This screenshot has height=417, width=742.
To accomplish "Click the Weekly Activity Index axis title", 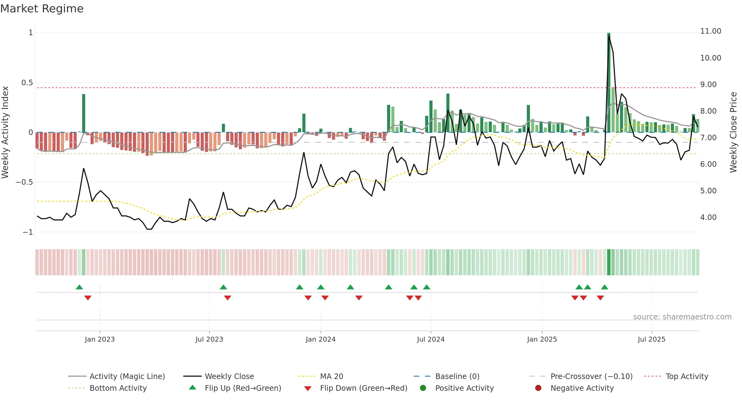I will coord(5,132).
